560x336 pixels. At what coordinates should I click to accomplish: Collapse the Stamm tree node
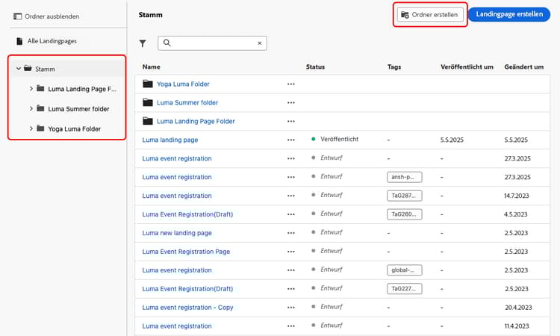[x=18, y=69]
